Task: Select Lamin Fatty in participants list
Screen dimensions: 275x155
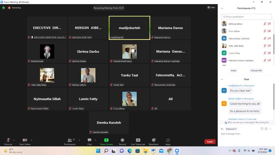Action: 246,53
